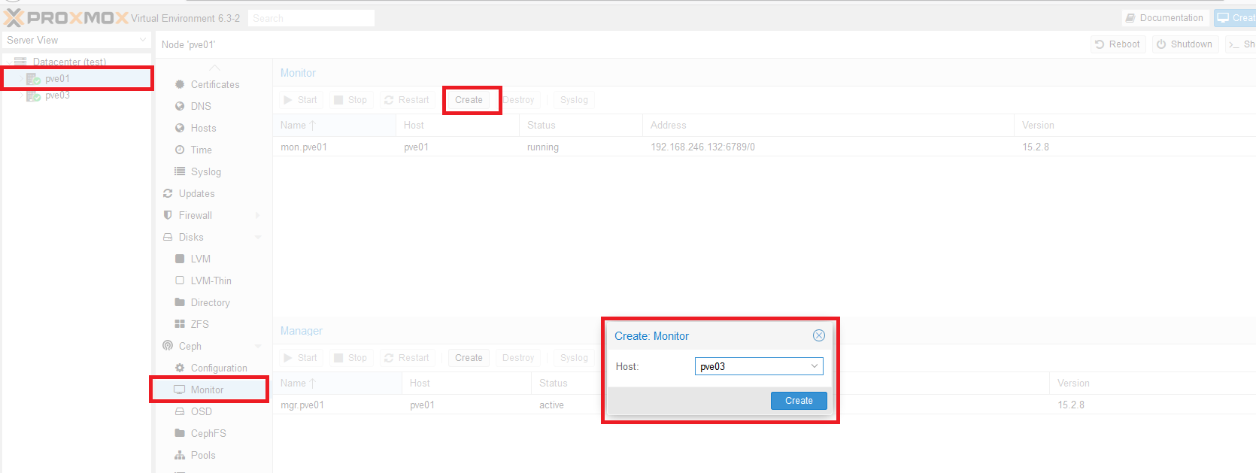Click the LVM-Thin icon

click(180, 280)
